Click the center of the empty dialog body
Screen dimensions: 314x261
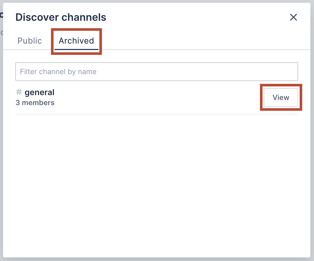[156, 185]
